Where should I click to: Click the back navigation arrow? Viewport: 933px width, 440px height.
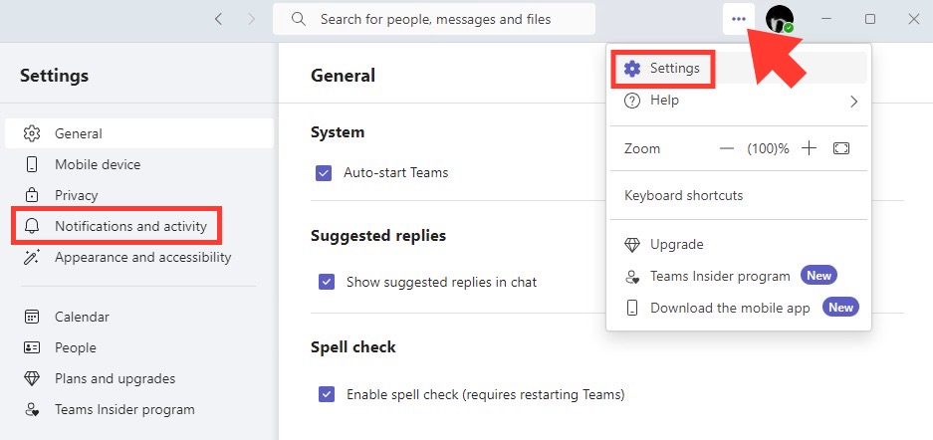218,19
